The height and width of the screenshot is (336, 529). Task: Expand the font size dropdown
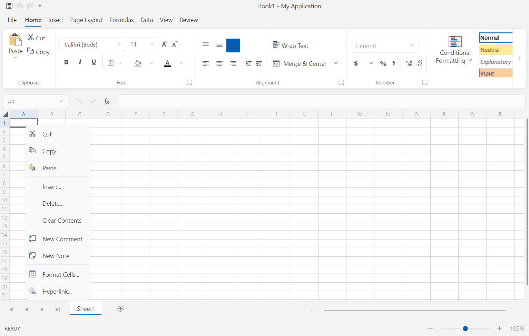pyautogui.click(x=152, y=44)
